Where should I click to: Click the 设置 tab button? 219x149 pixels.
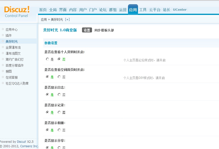point(87,30)
